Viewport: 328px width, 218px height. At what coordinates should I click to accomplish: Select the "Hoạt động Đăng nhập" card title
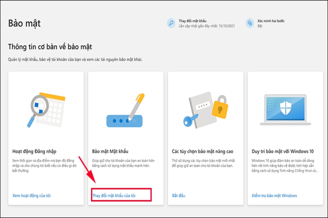34,151
